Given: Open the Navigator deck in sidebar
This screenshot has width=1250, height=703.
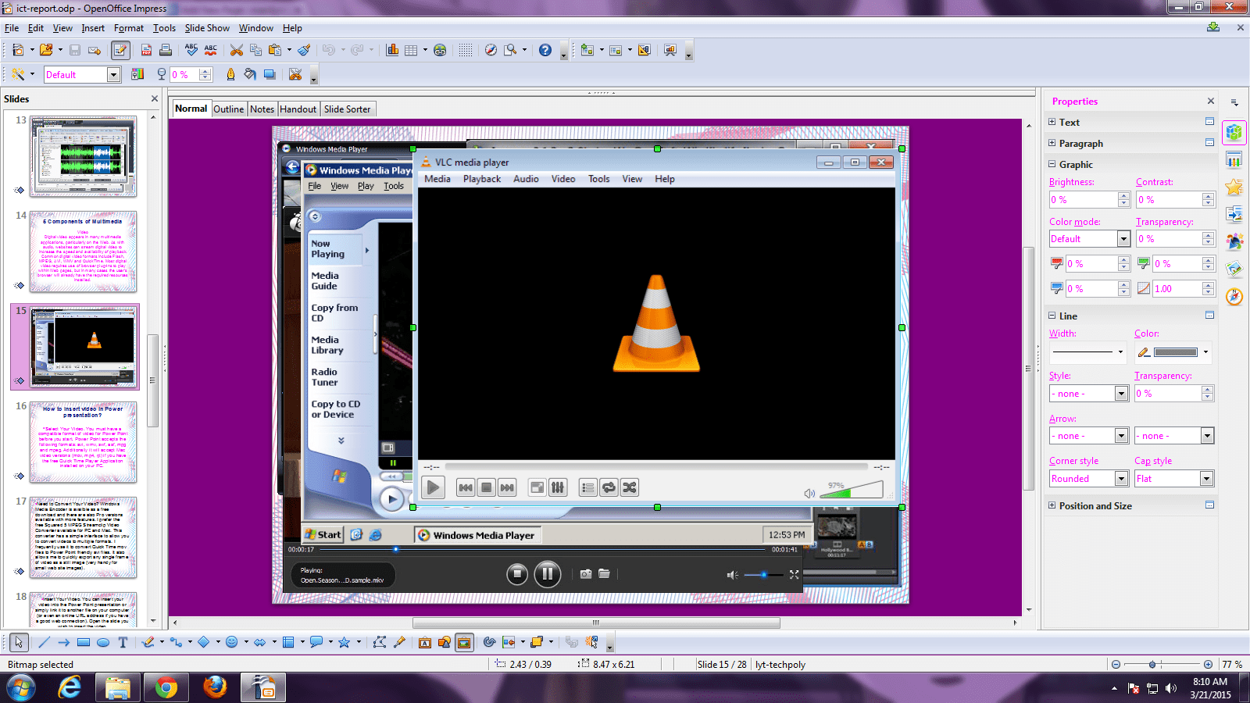Looking at the screenshot, I should [1234, 296].
